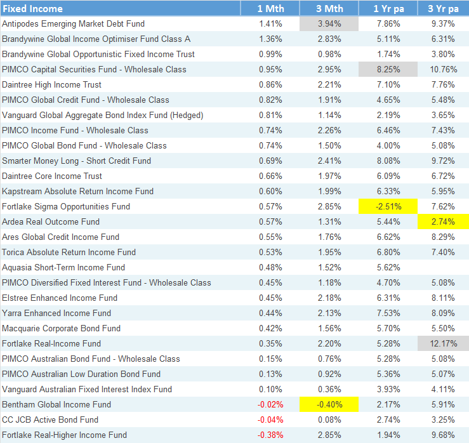Select CC JCB Active Bond Fund name
The image size is (469, 443).
50,420
